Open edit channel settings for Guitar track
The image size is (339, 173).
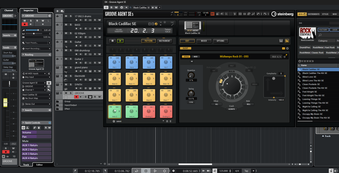(x=85, y=45)
